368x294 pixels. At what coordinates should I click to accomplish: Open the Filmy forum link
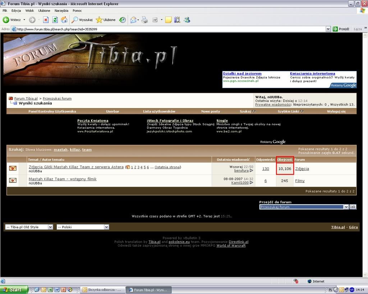(x=300, y=181)
